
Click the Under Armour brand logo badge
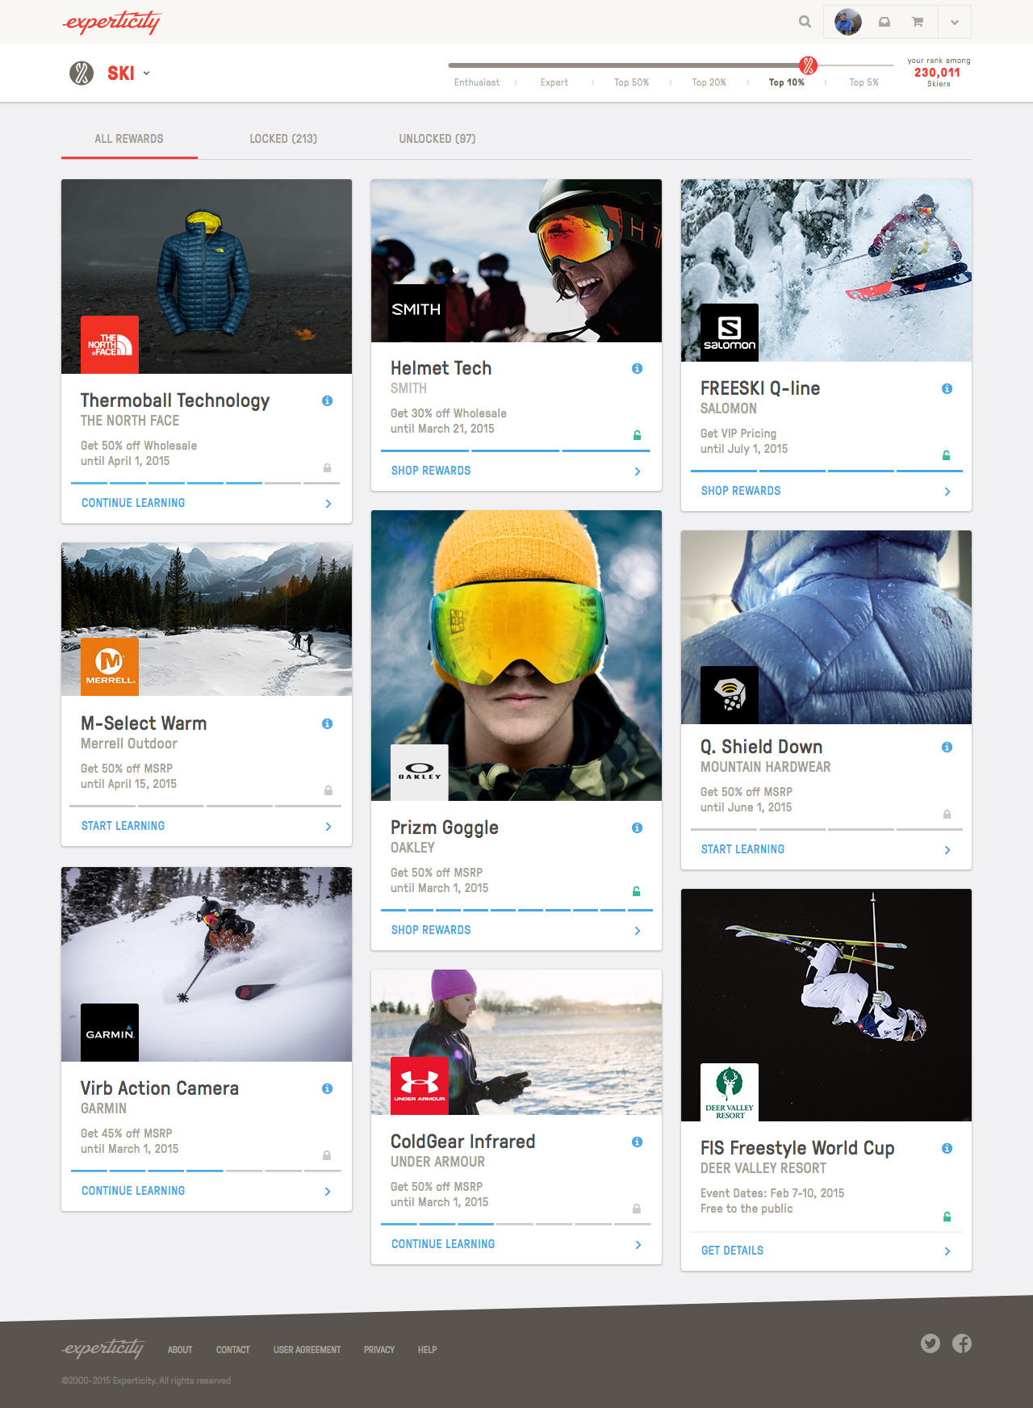tap(420, 1086)
